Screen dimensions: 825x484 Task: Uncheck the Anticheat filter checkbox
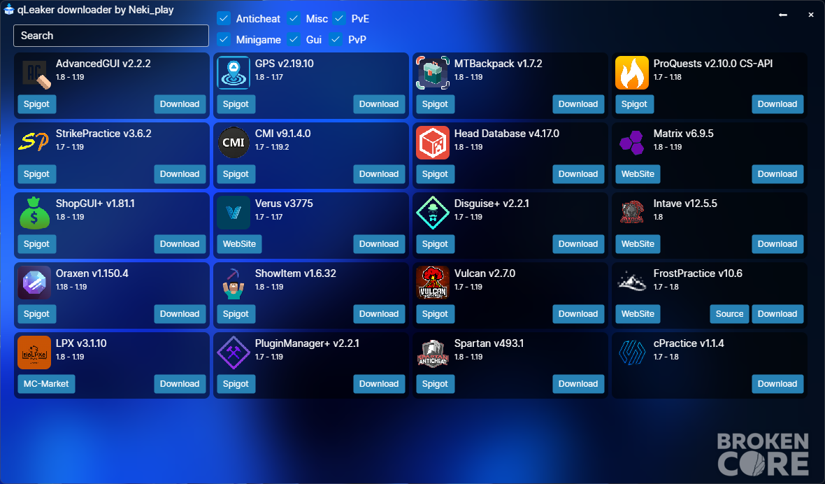click(224, 18)
